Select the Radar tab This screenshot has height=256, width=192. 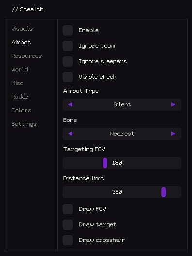(x=20, y=97)
